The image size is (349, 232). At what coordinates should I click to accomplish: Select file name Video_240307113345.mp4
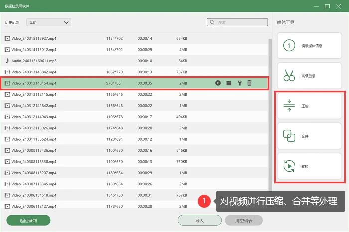point(34,184)
